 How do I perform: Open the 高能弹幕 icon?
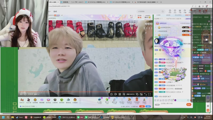coord(42,101)
